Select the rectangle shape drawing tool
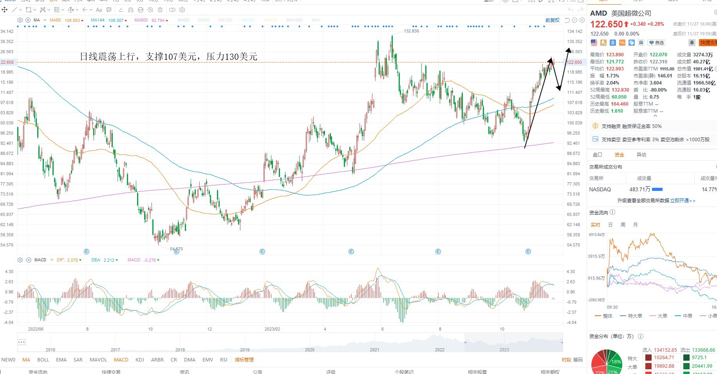Image resolution: width=717 pixels, height=374 pixels. (x=28, y=10)
